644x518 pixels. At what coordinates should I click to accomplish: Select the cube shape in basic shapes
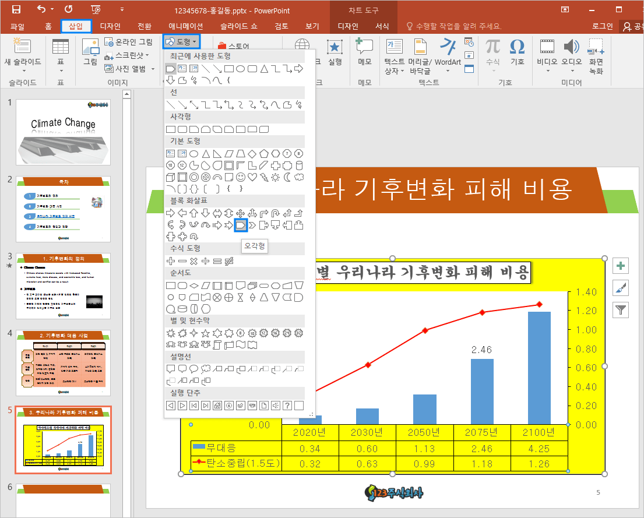(x=170, y=177)
